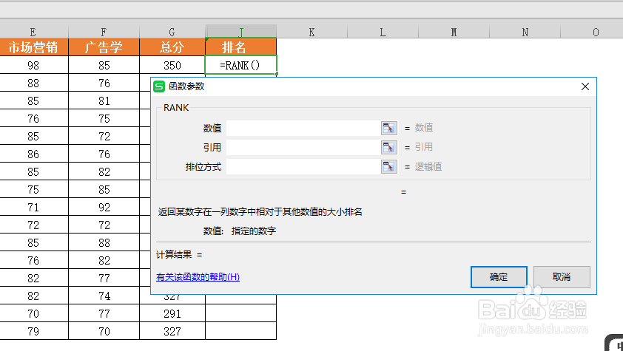Click range selector icon for 数值 field
The height and width of the screenshot is (351, 623).
point(388,128)
